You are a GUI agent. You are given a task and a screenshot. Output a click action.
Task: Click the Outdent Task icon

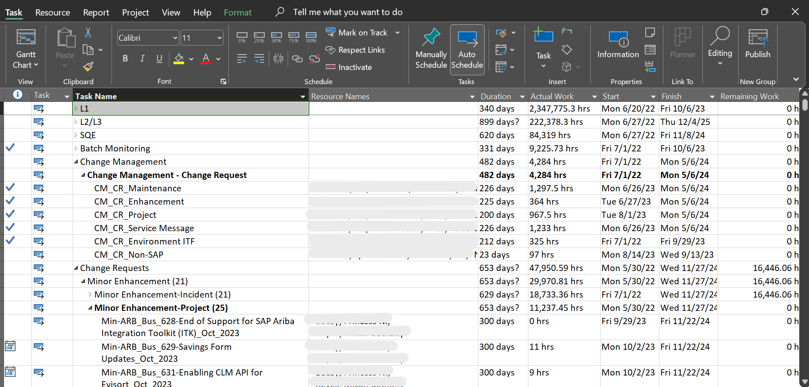pyautogui.click(x=242, y=58)
